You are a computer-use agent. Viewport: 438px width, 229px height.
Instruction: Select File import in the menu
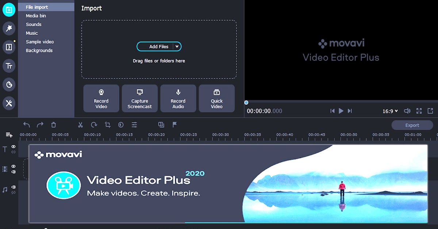(46, 7)
